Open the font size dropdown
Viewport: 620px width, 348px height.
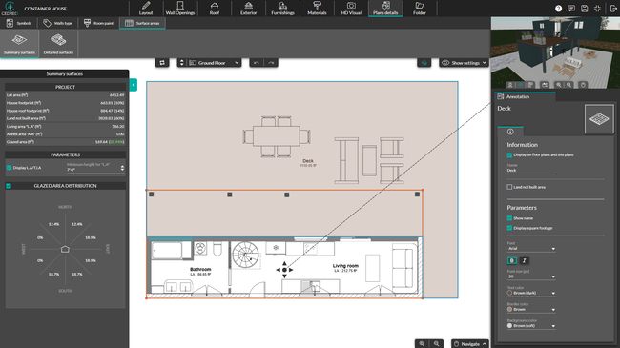pos(531,276)
